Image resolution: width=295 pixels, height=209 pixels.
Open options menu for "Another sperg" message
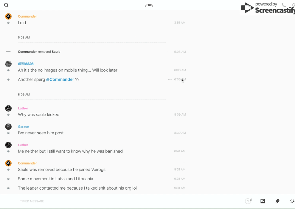click(x=170, y=79)
